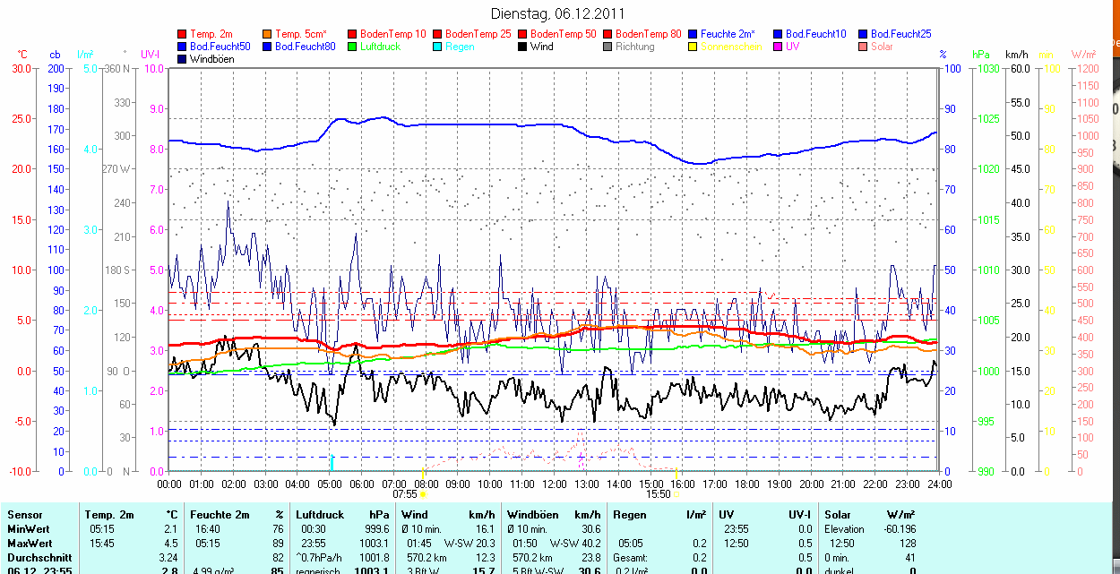
Task: Click the 15:50 sunset marker
Action: [659, 493]
